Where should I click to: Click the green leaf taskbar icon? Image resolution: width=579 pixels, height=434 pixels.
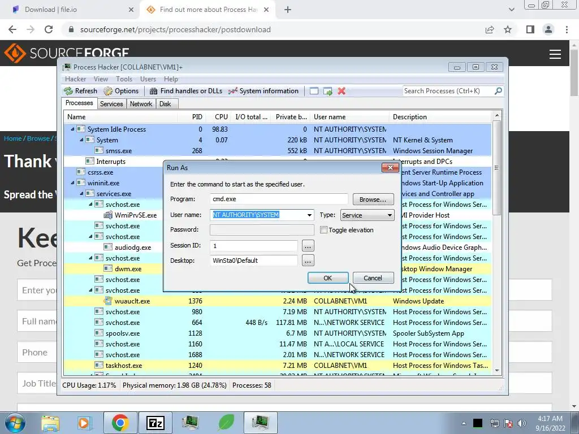click(x=226, y=422)
